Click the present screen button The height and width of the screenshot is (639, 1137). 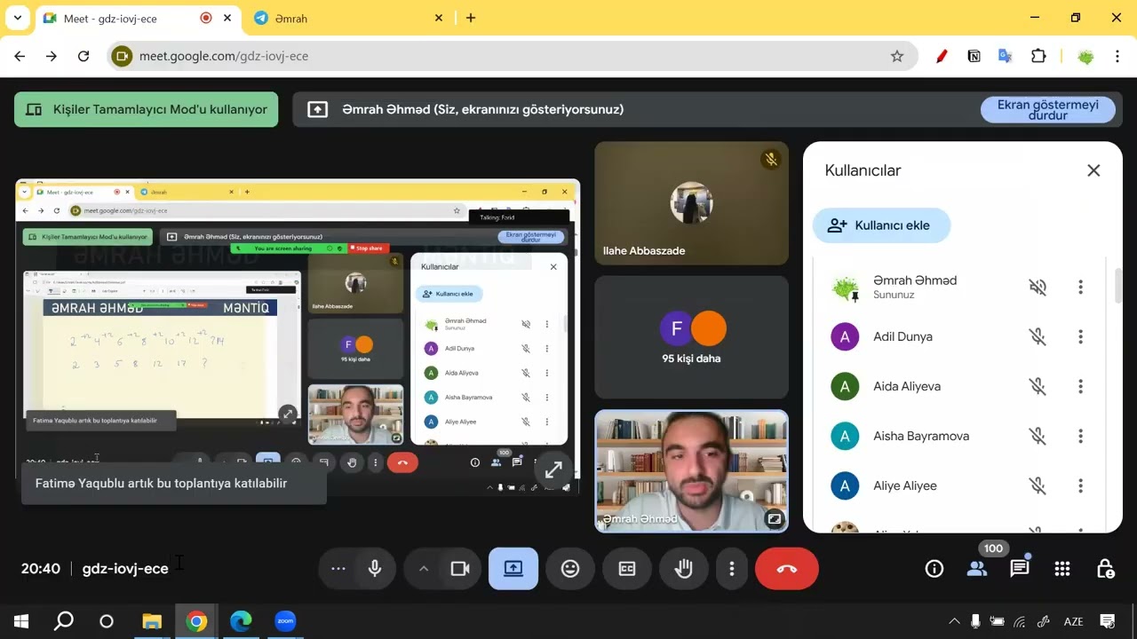(513, 569)
